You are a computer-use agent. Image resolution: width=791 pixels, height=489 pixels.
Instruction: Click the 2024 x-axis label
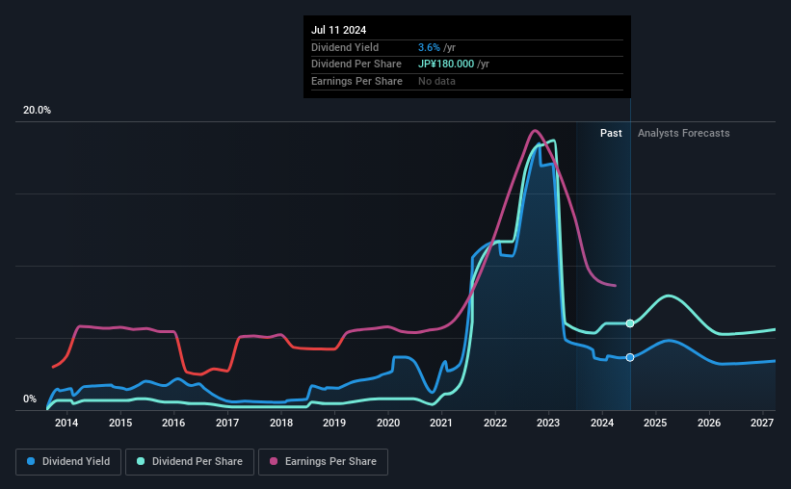(602, 423)
